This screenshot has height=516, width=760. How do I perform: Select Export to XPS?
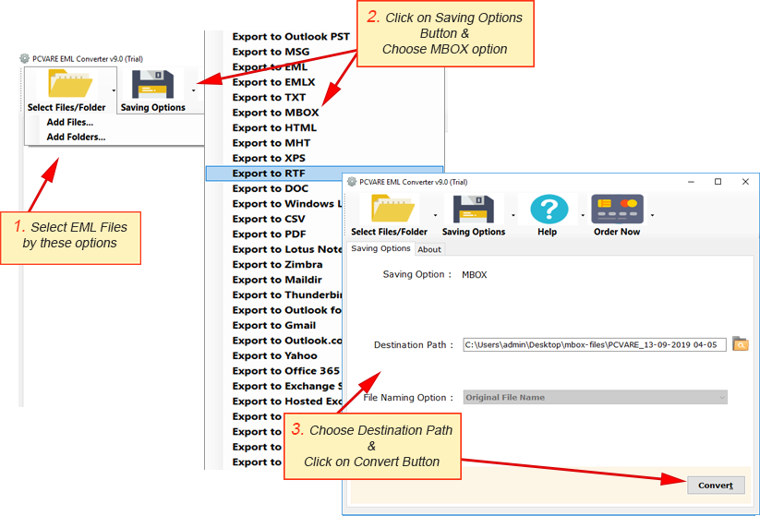pos(269,158)
